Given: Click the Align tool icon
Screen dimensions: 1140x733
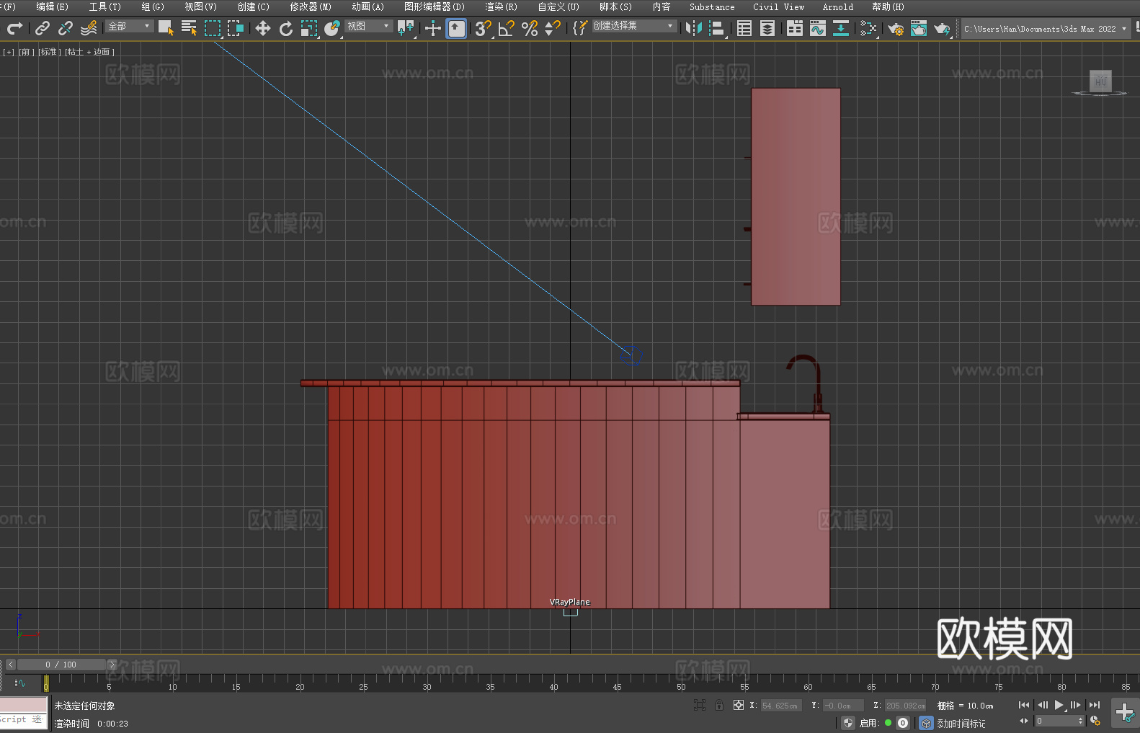Looking at the screenshot, I should click(717, 28).
